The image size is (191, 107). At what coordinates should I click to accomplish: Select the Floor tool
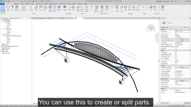[x=45, y=8]
